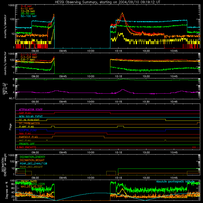
Task: Click the GOES magenta curve peak near 10:17
Action: point(123,90)
